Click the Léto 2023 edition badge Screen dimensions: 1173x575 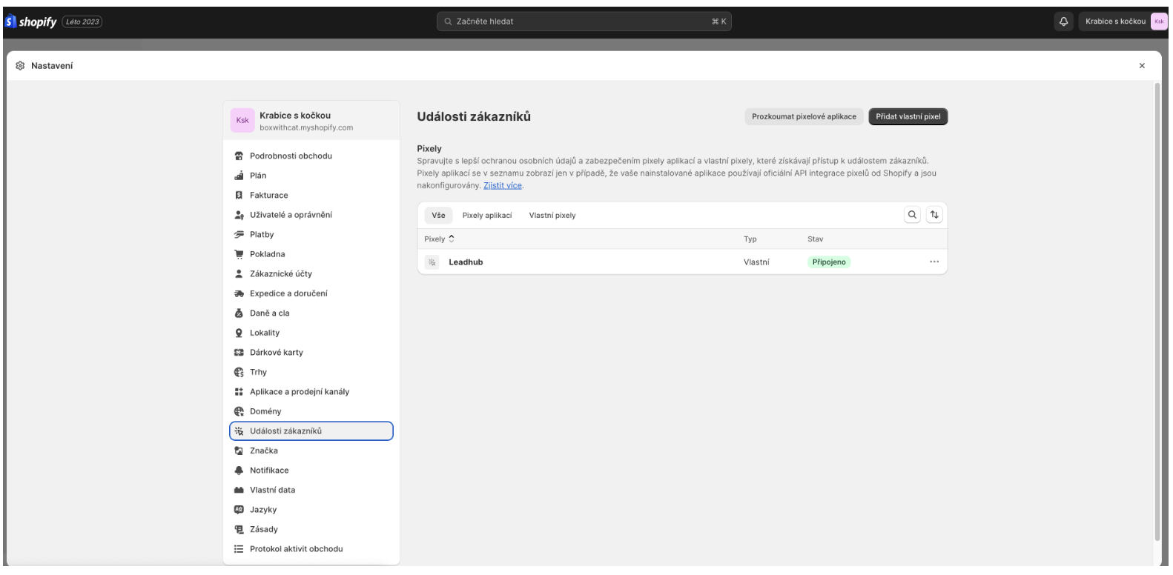tap(82, 21)
